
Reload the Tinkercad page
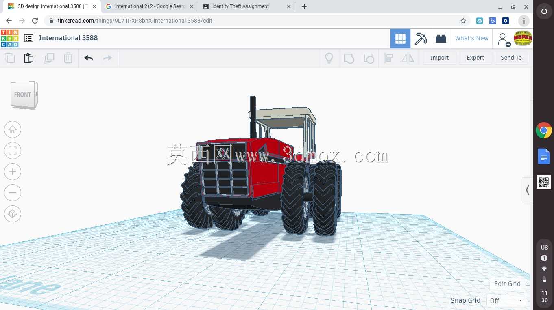click(x=35, y=21)
